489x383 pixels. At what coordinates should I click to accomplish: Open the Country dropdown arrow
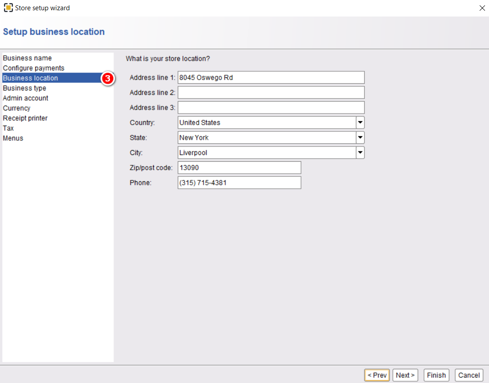pos(360,122)
